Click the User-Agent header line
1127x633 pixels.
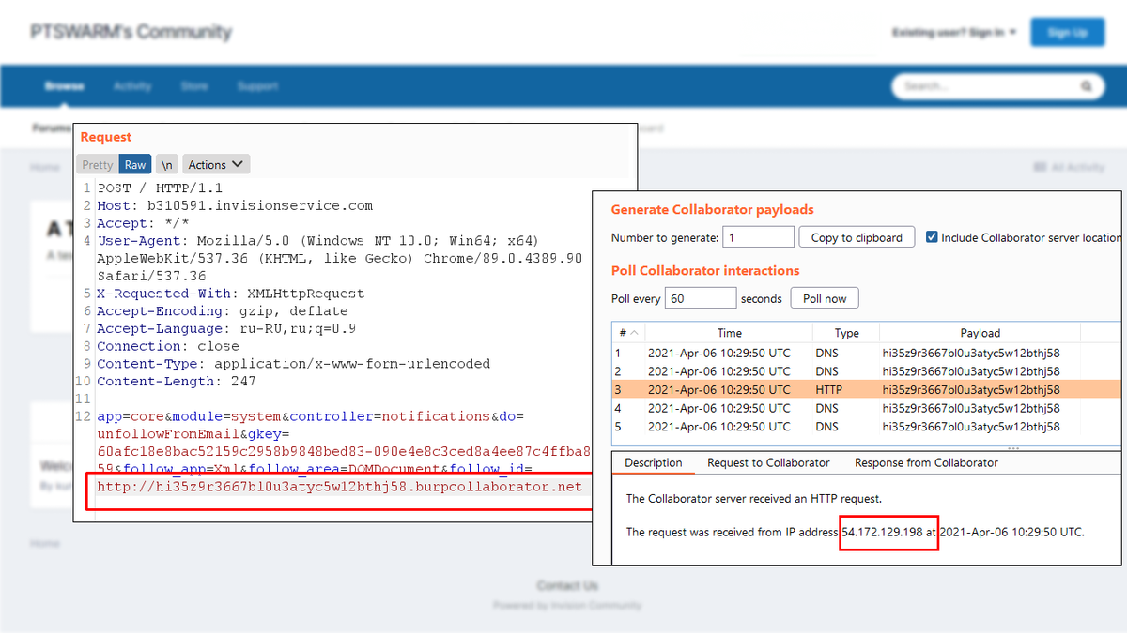pos(339,258)
